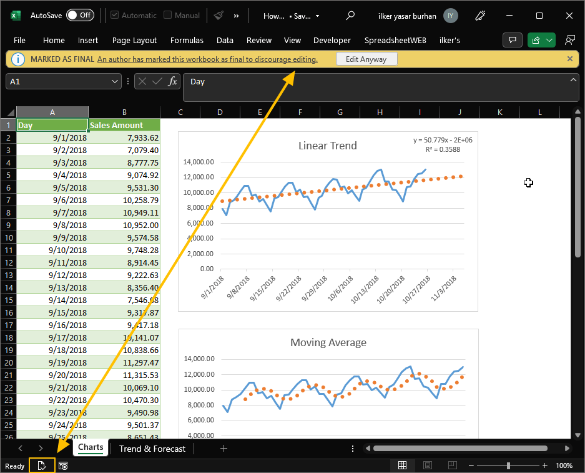Expand the Name Box dropdown arrow

click(115, 81)
